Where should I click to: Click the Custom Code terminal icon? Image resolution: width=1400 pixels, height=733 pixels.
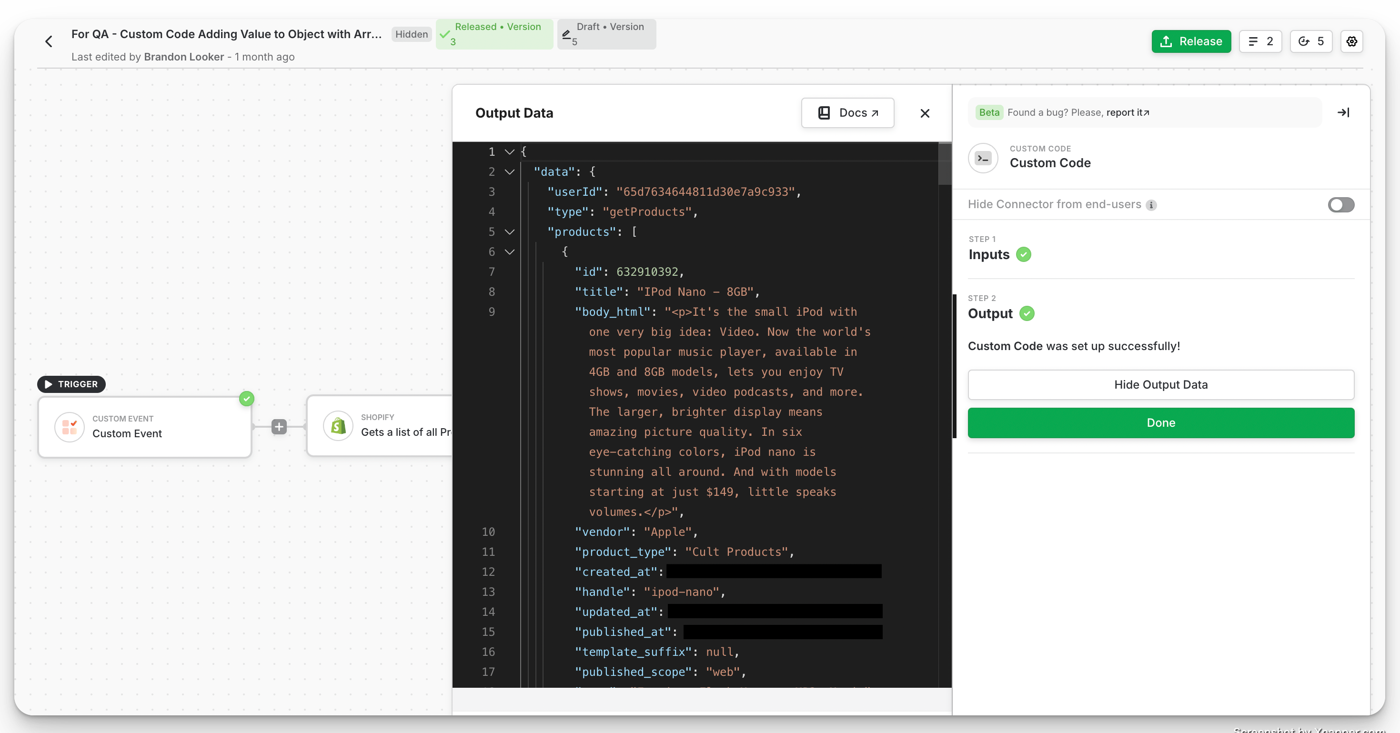(983, 158)
